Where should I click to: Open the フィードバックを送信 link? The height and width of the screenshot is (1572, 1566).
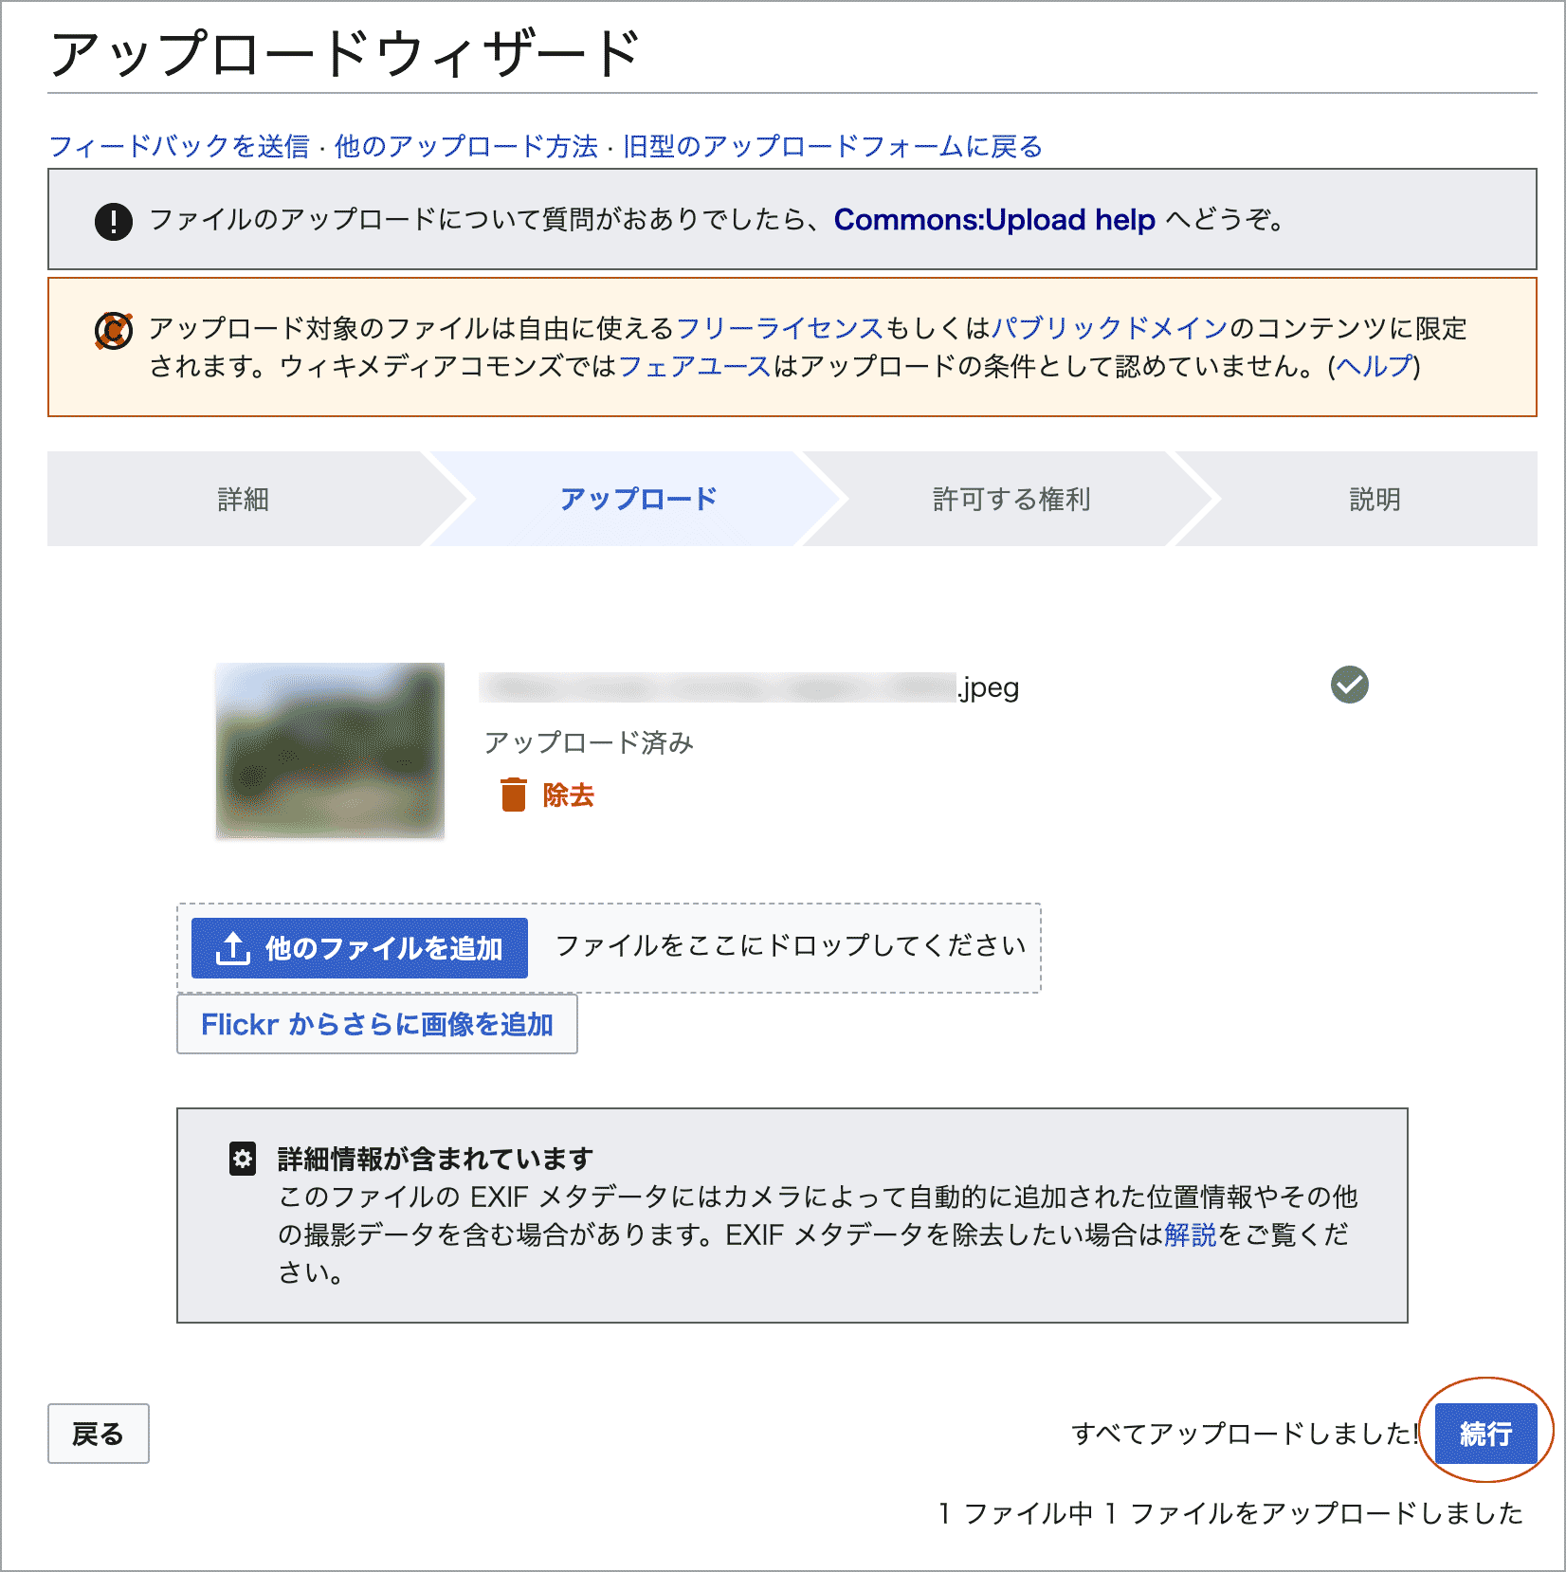click(179, 146)
